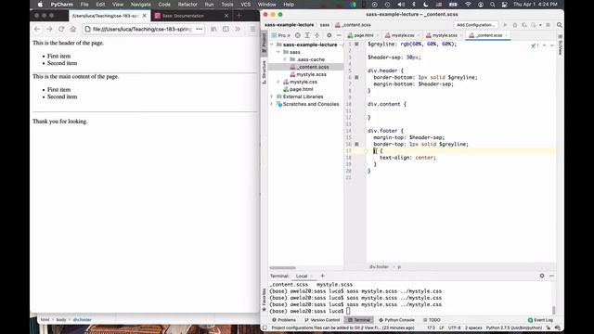Open the Apple menu
The height and width of the screenshot is (334, 594).
[x=40, y=5]
